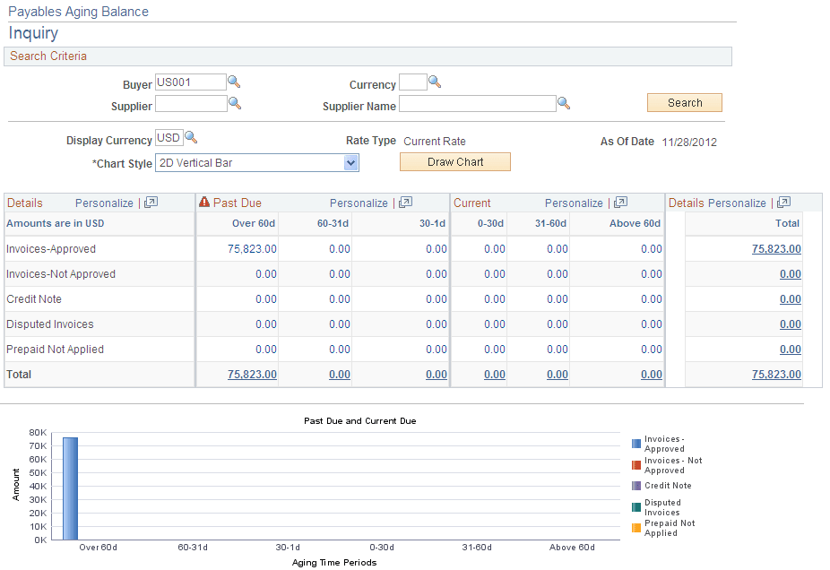
Task: Click the Draw Chart button
Action: click(x=454, y=161)
